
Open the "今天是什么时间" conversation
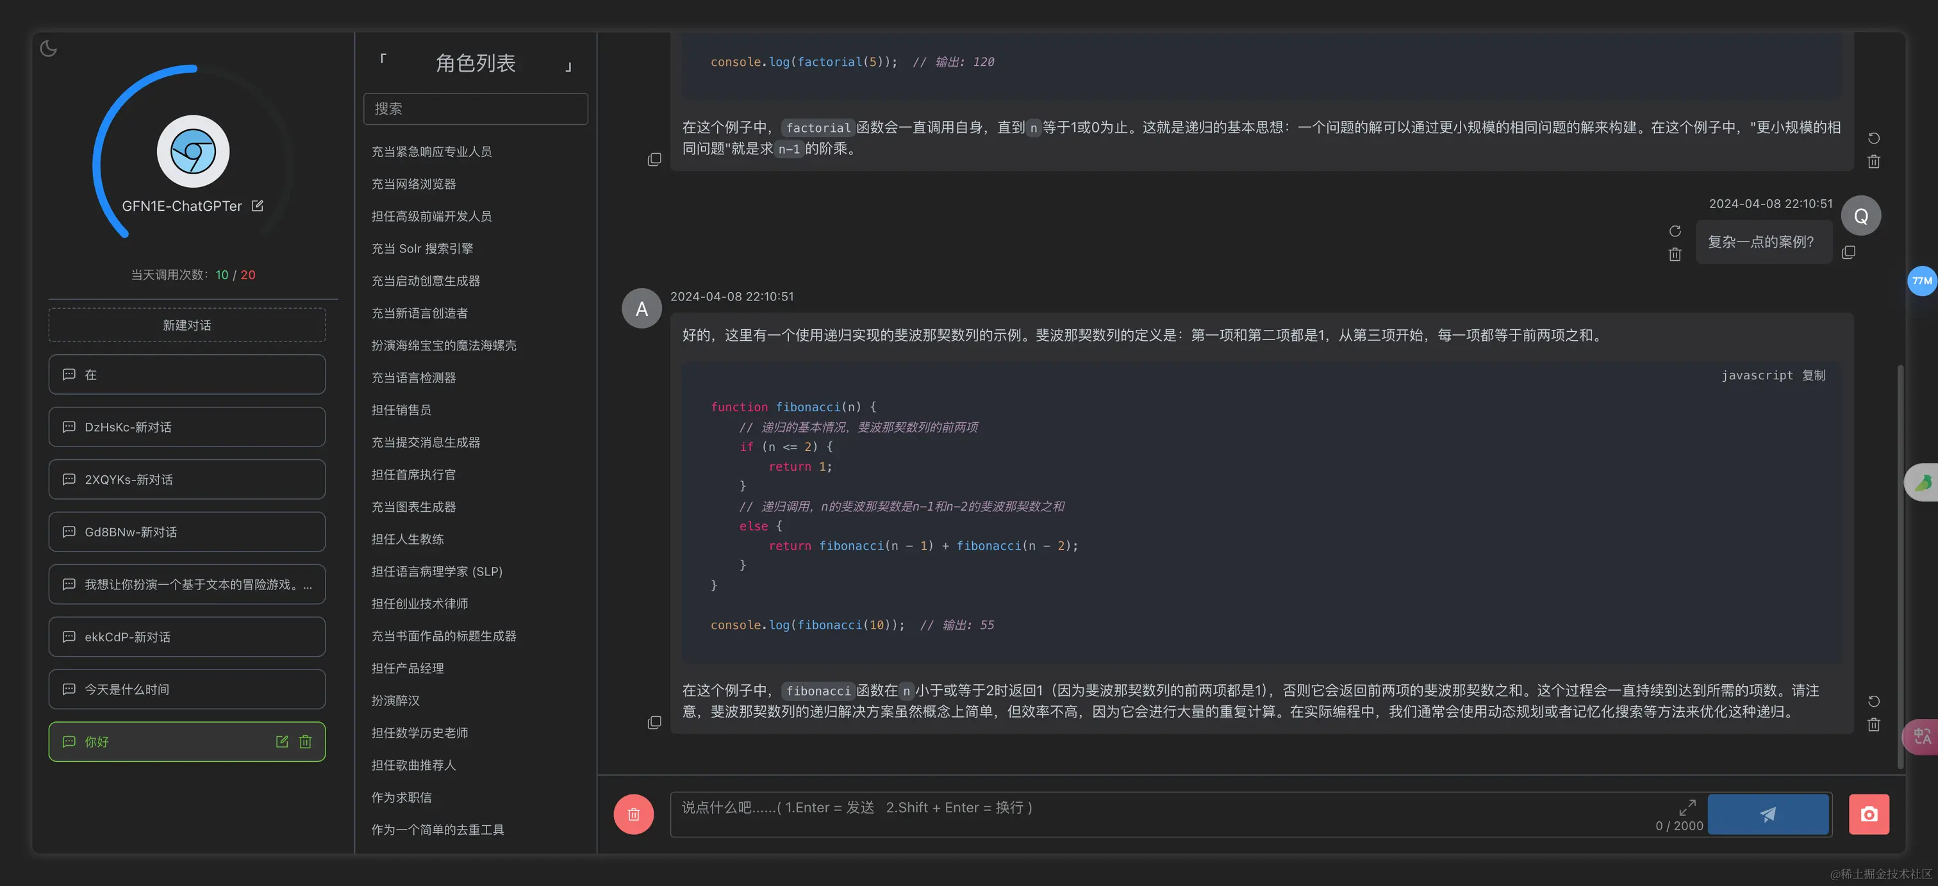[x=186, y=689]
